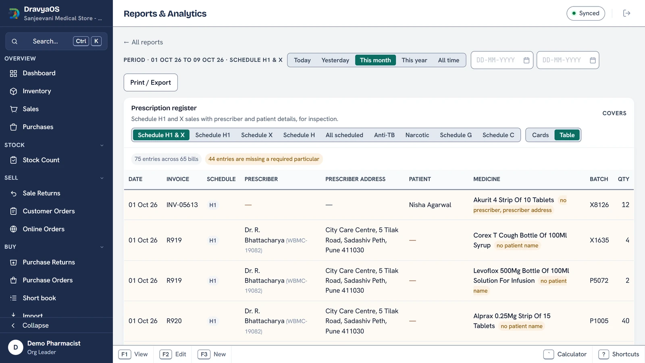This screenshot has height=363, width=645.
Task: Click the Collapse sidebar chevron icon
Action: pos(13,325)
